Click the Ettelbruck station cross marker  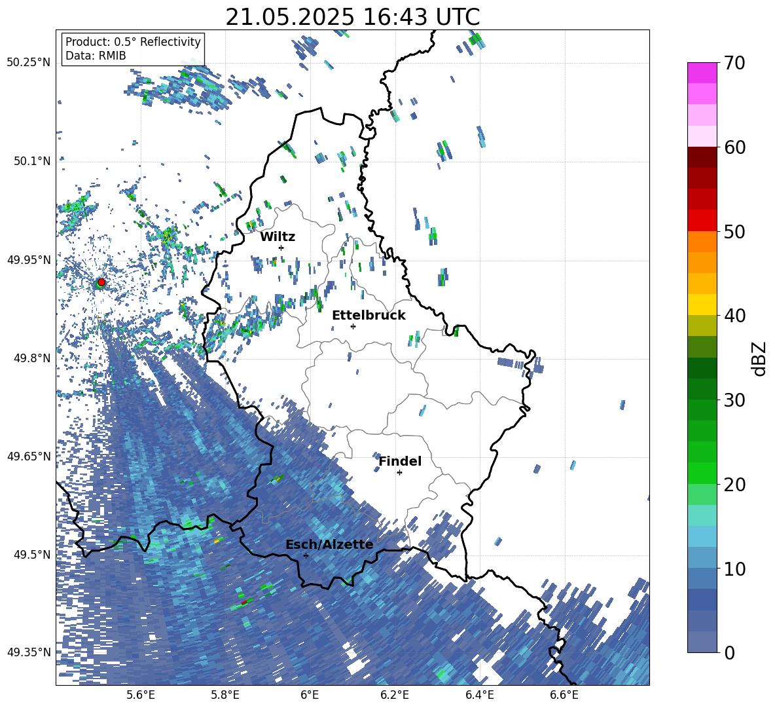point(353,326)
